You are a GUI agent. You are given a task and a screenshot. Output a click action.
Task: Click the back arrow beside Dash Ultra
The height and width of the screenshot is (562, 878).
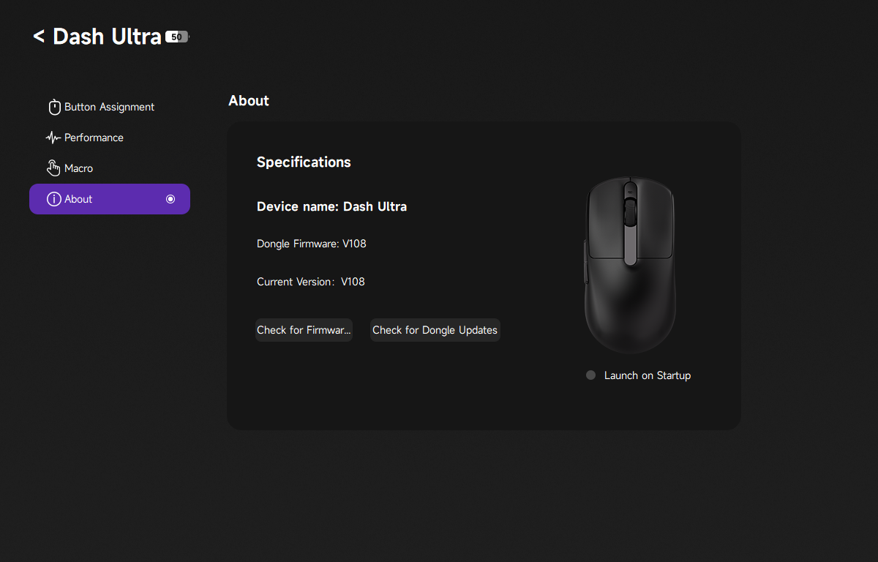coord(39,36)
